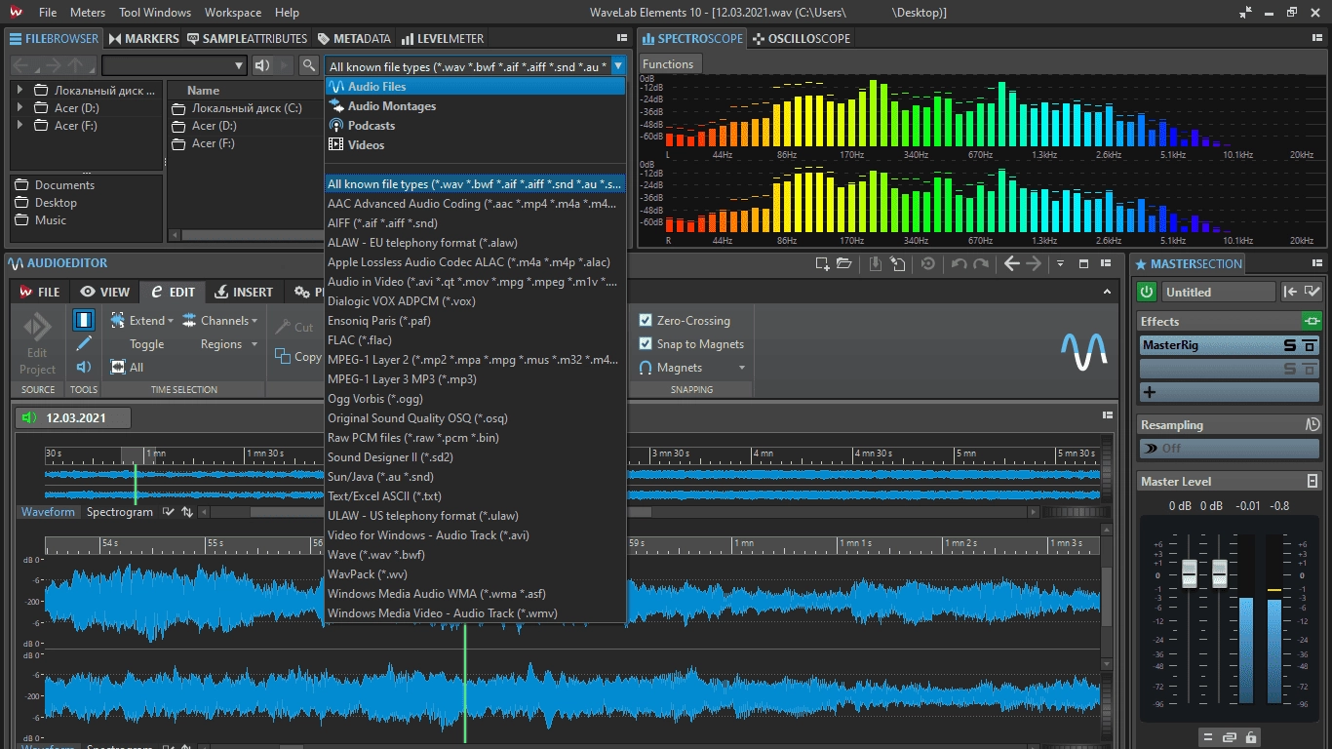Click the Save As icon in Audio Editor toolbar
The width and height of the screenshot is (1332, 749).
tap(897, 263)
